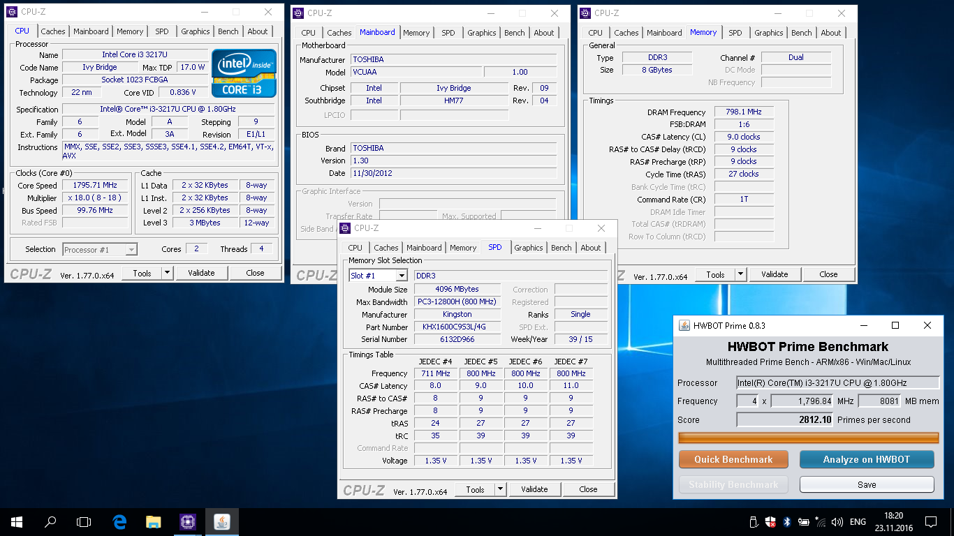Screen dimensions: 954x536
Task: Open the taskbar search magnifier
Action: (50, 521)
